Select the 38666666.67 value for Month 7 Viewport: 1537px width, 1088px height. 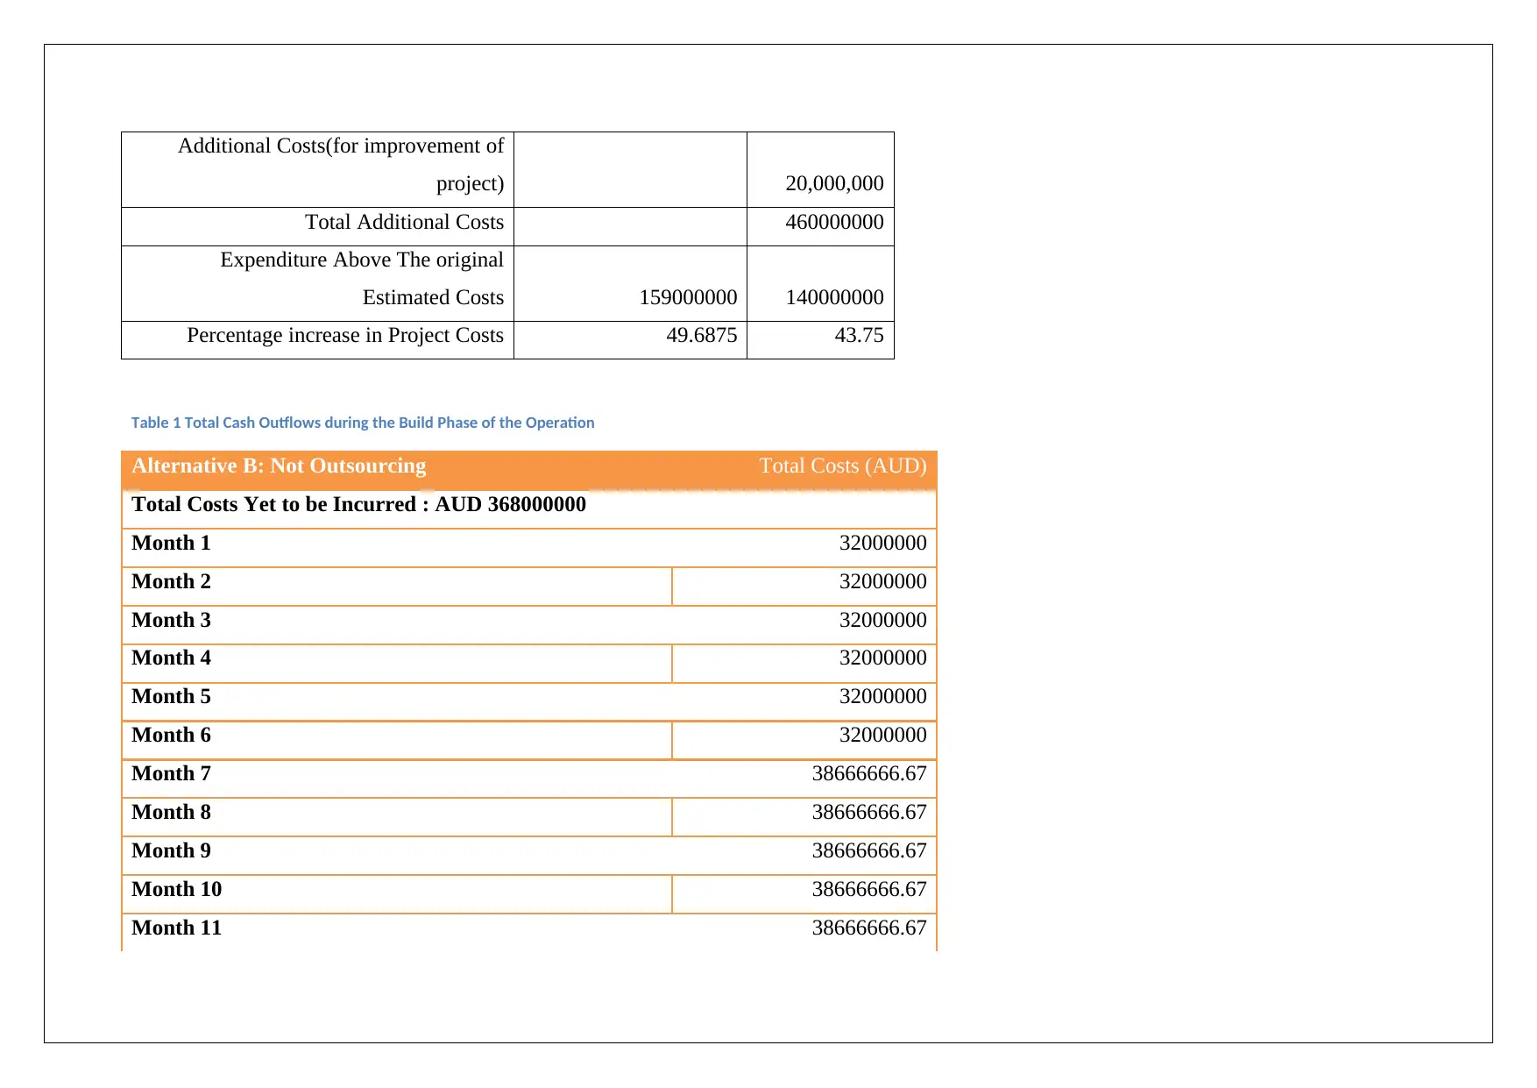click(x=869, y=773)
